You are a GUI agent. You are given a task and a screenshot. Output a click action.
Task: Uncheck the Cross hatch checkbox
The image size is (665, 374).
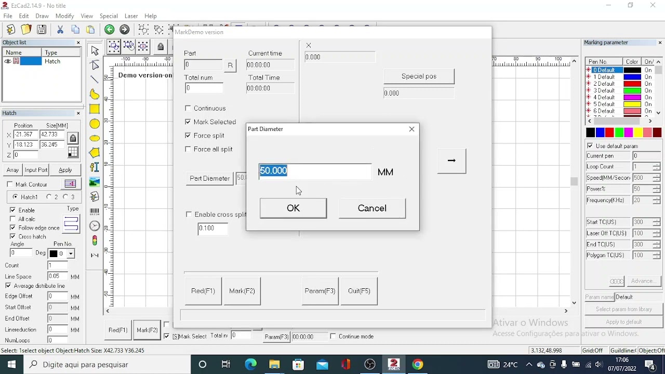point(13,236)
